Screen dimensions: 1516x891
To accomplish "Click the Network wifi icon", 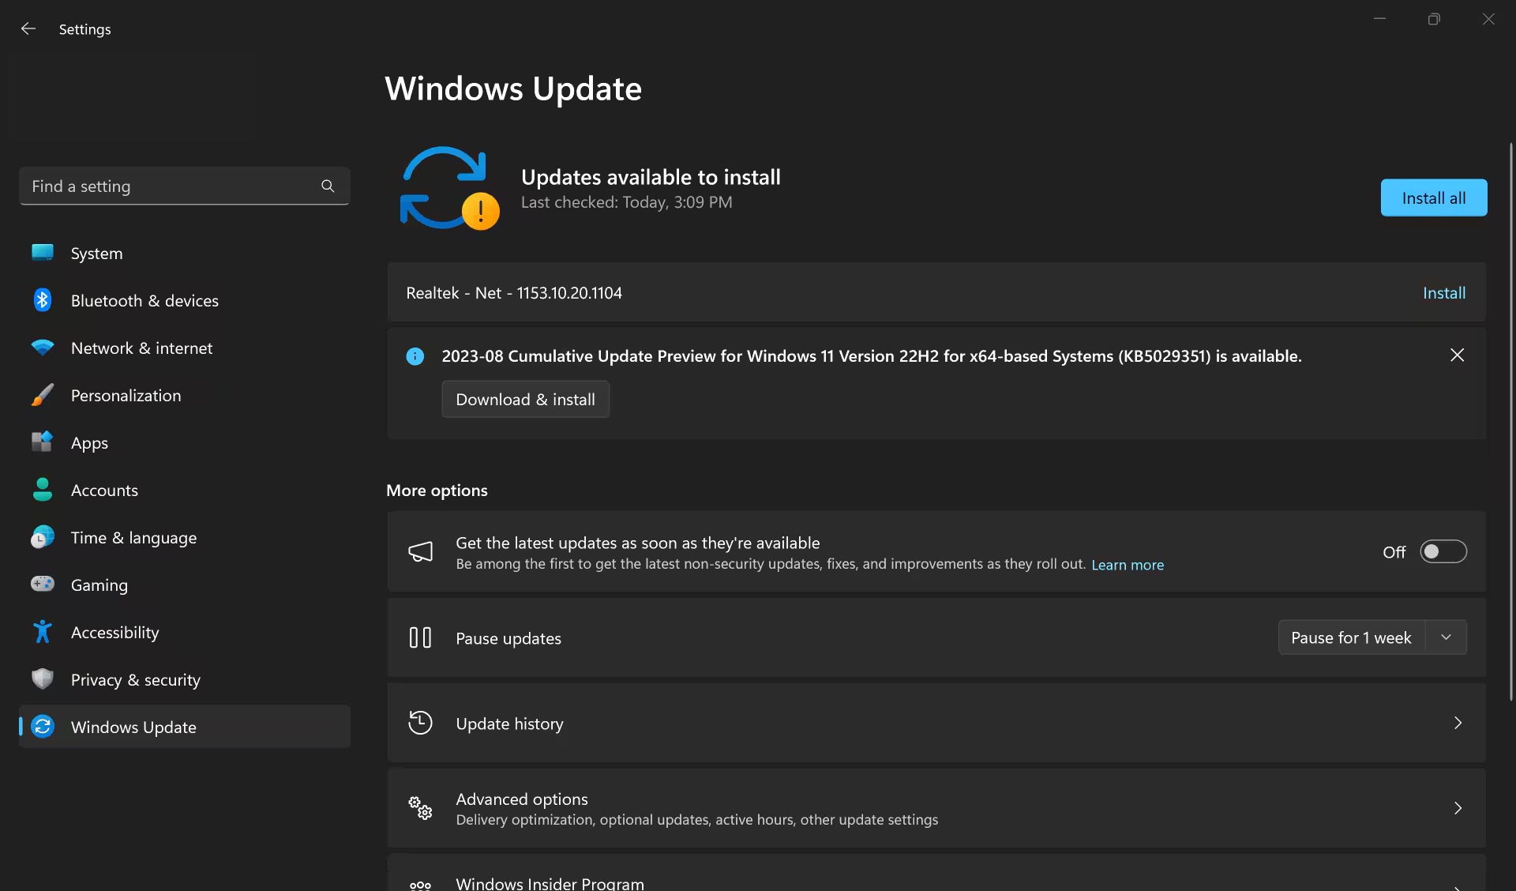I will (x=43, y=348).
